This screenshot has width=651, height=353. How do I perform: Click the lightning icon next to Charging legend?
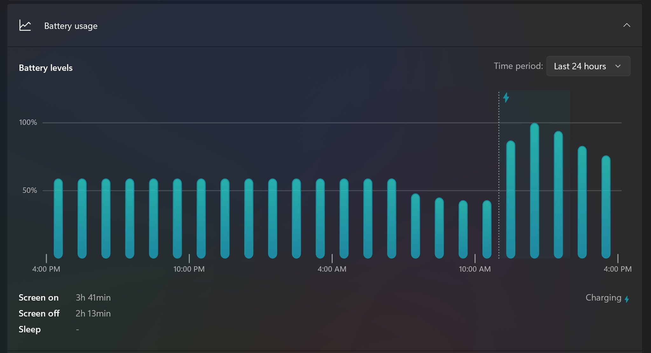627,299
